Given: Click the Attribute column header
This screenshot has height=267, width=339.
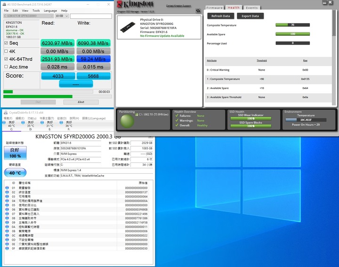Looking at the screenshot, I should pos(212,61).
